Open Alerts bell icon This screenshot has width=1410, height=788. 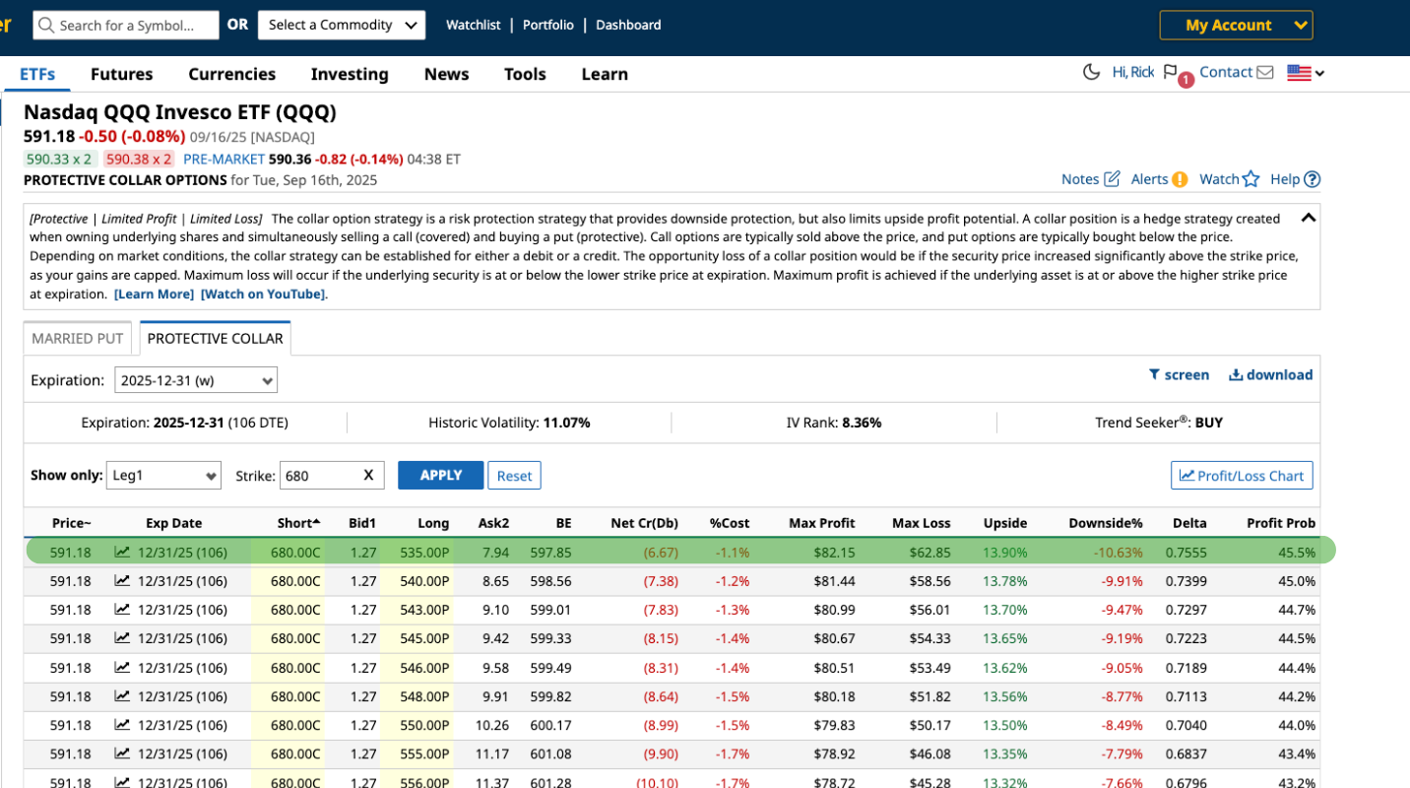[1180, 179]
